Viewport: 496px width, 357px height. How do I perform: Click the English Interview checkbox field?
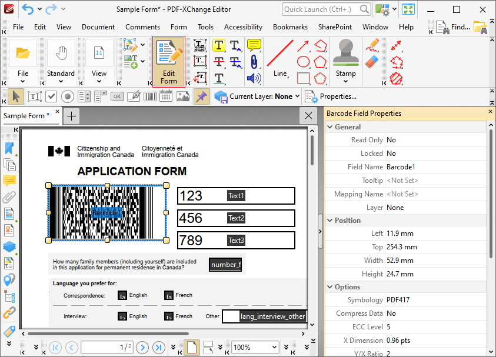122,316
